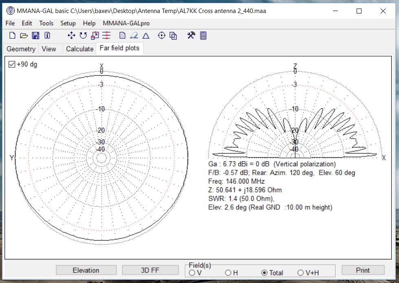
Task: Click the 'SWR: 1.4 (50.0 Ohm)' text
Action: pyautogui.click(x=241, y=199)
